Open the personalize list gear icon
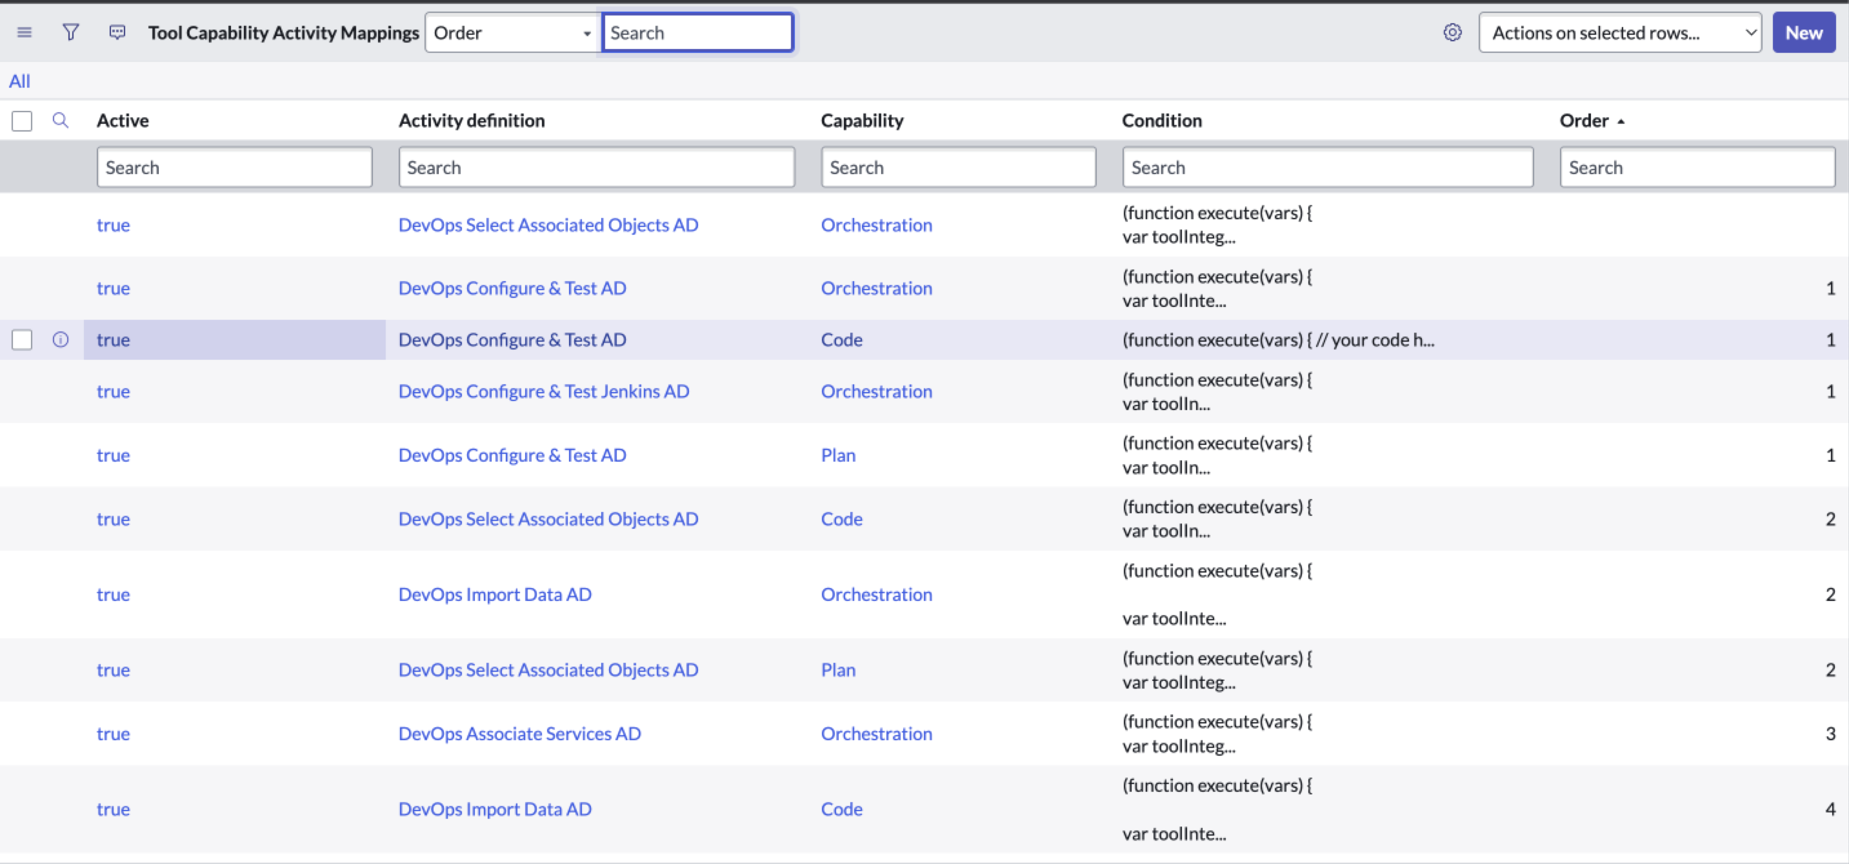 [x=1452, y=32]
